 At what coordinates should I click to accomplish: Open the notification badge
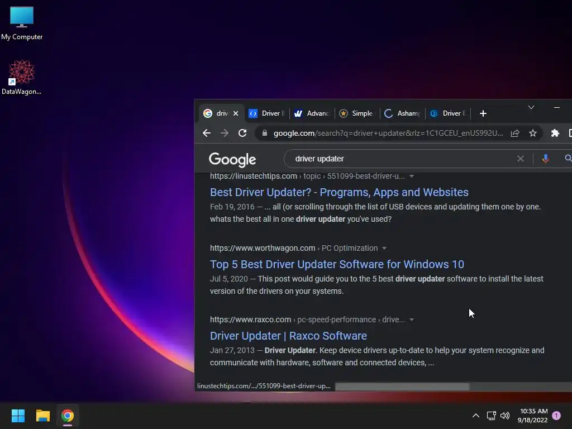(x=556, y=416)
